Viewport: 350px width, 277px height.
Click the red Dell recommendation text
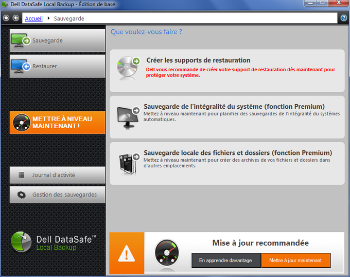click(240, 72)
